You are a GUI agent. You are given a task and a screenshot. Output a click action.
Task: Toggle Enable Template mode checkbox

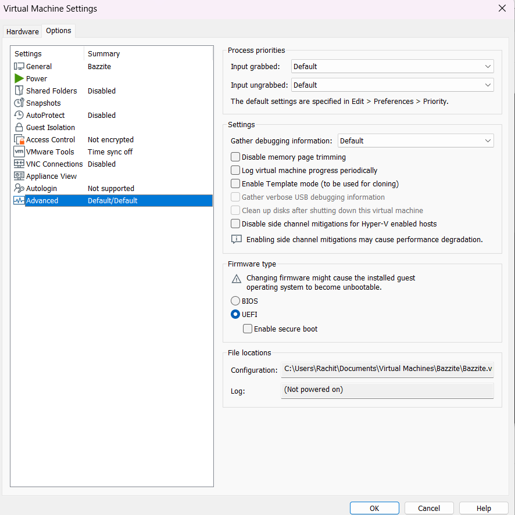(235, 183)
